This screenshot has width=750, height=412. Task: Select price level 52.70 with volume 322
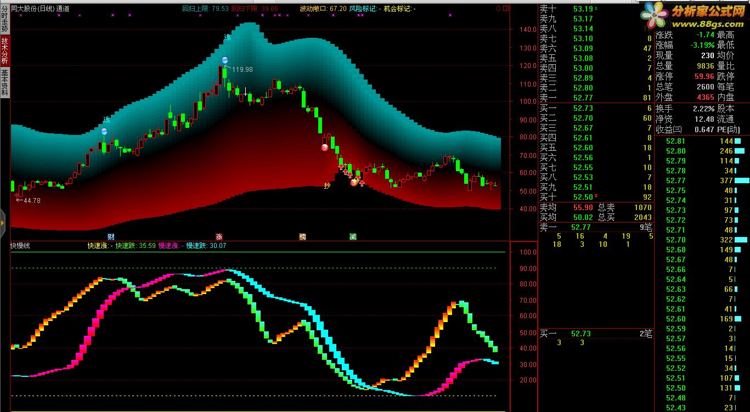702,240
